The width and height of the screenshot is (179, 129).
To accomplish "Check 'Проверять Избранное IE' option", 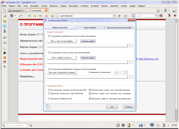I will point(49,99).
